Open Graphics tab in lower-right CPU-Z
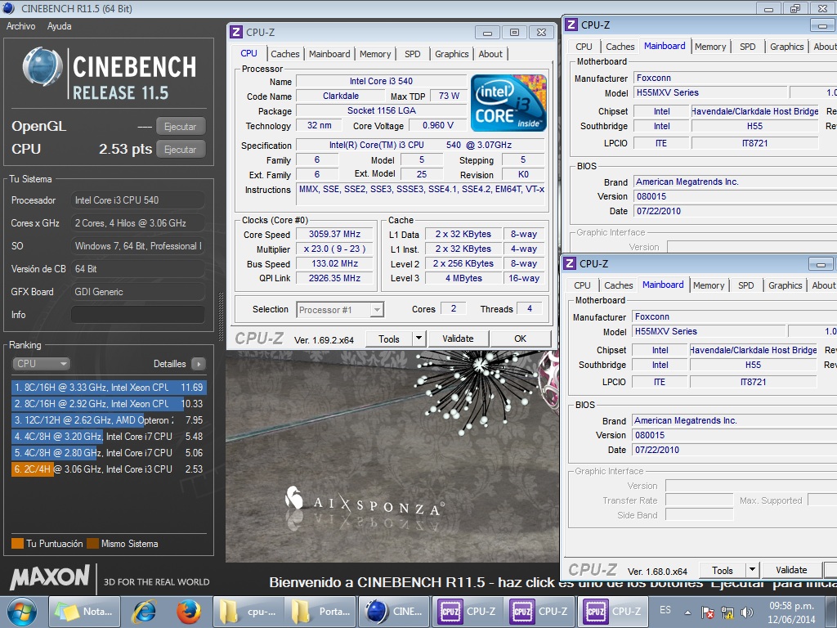Viewport: 837px width, 628px height. click(786, 285)
